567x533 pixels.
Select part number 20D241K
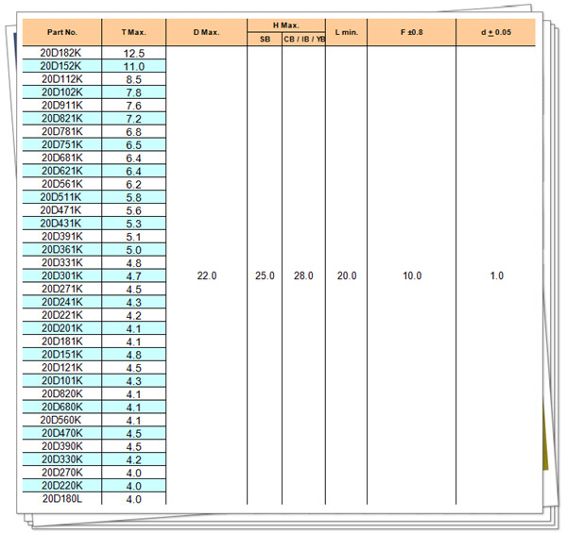point(62,302)
